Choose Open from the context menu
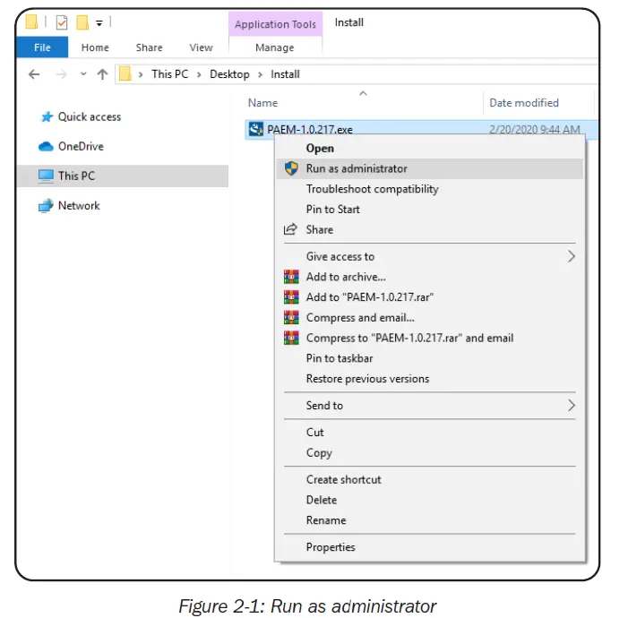This screenshot has width=628, height=618. click(429, 148)
